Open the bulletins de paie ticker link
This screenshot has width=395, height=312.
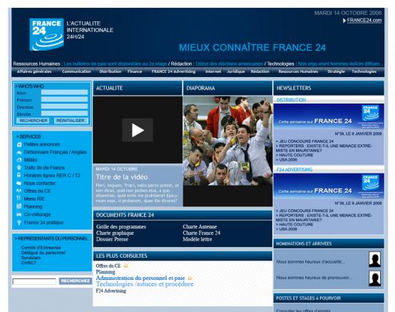pos(116,64)
